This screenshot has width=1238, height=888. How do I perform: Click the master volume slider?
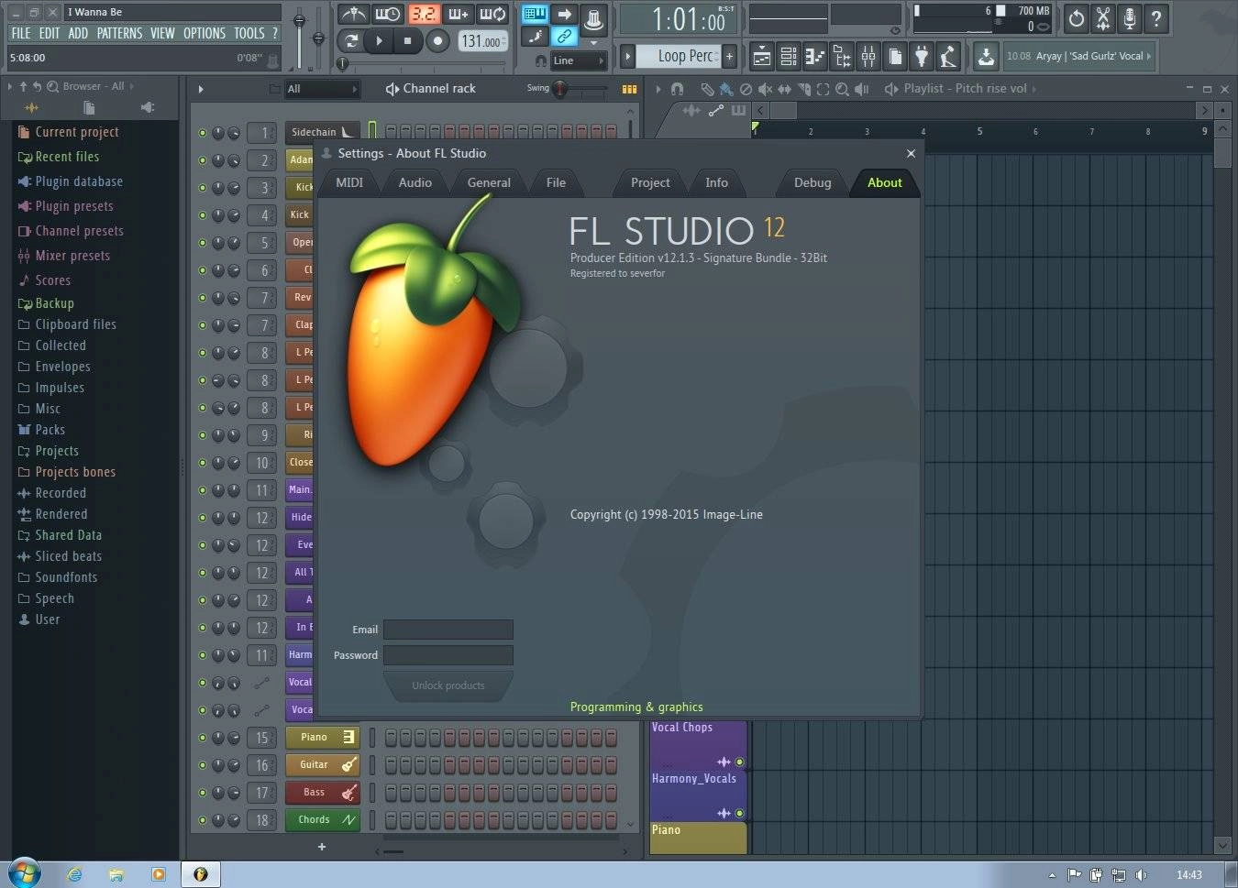click(x=299, y=37)
